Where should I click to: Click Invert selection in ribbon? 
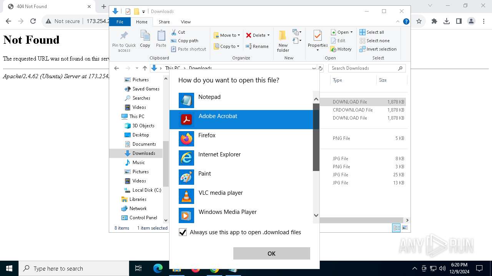coord(378,49)
